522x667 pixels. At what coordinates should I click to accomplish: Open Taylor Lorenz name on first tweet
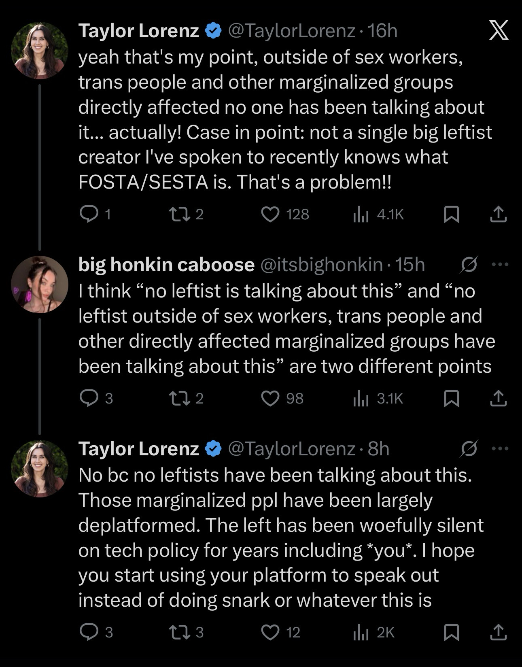point(138,31)
